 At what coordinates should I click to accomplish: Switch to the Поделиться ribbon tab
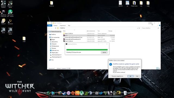63,25
